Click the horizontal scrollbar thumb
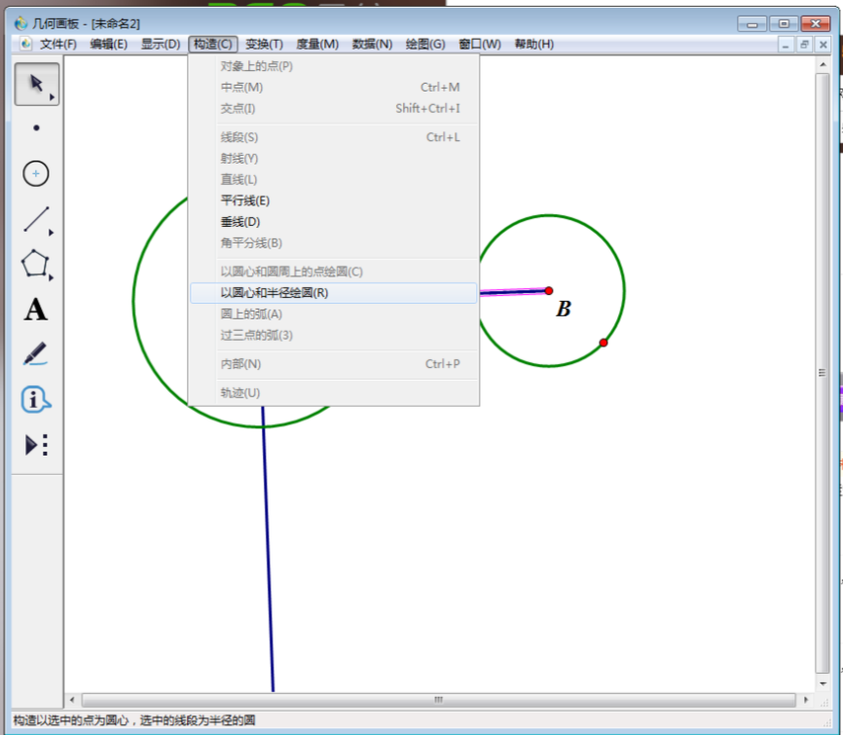The image size is (843, 735). pos(438,700)
